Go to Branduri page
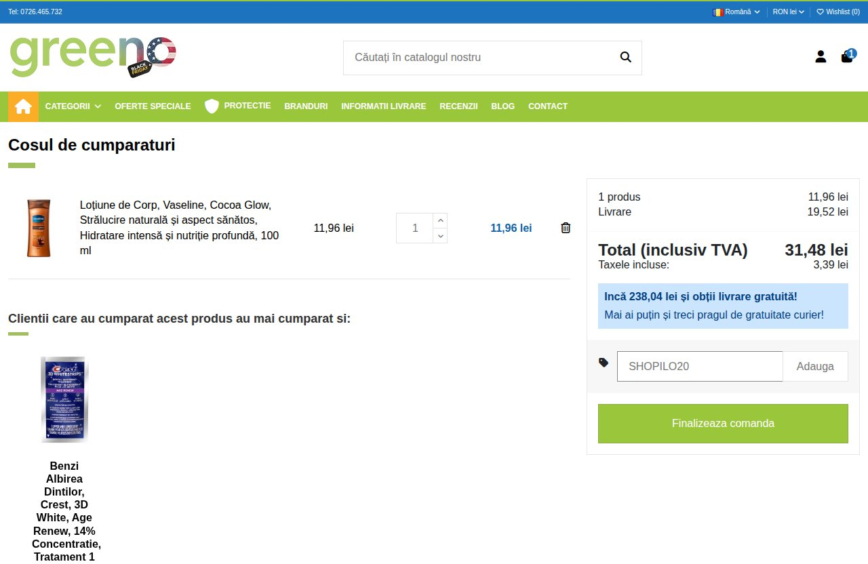The image size is (868, 564). click(x=306, y=106)
